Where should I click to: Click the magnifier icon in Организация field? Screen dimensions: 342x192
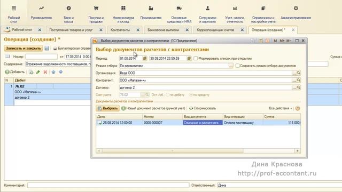(298, 73)
